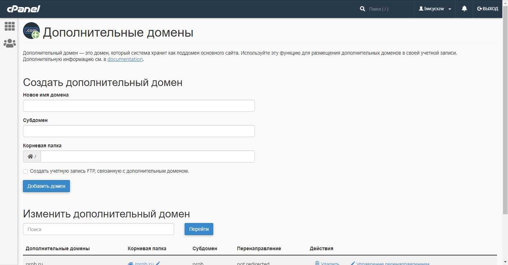Sort by Дополнительные домены column header
The height and width of the screenshot is (265, 508).
click(58, 248)
